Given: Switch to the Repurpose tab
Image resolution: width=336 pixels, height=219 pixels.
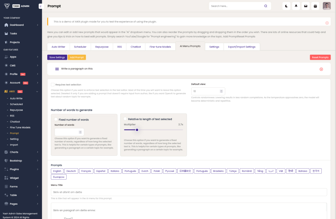Looking at the screenshot, I should 102,47.
